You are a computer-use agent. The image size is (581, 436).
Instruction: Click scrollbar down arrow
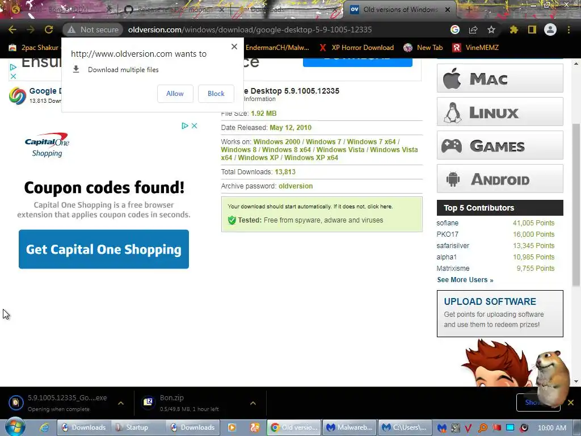(576, 381)
